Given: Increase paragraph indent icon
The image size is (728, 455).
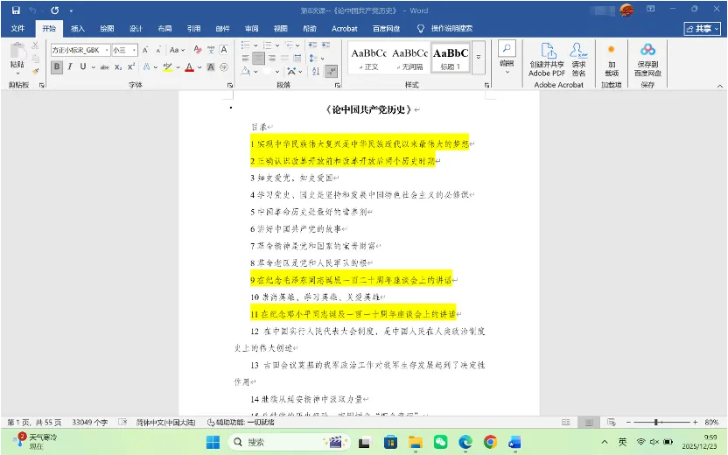Looking at the screenshot, I should (325, 45).
